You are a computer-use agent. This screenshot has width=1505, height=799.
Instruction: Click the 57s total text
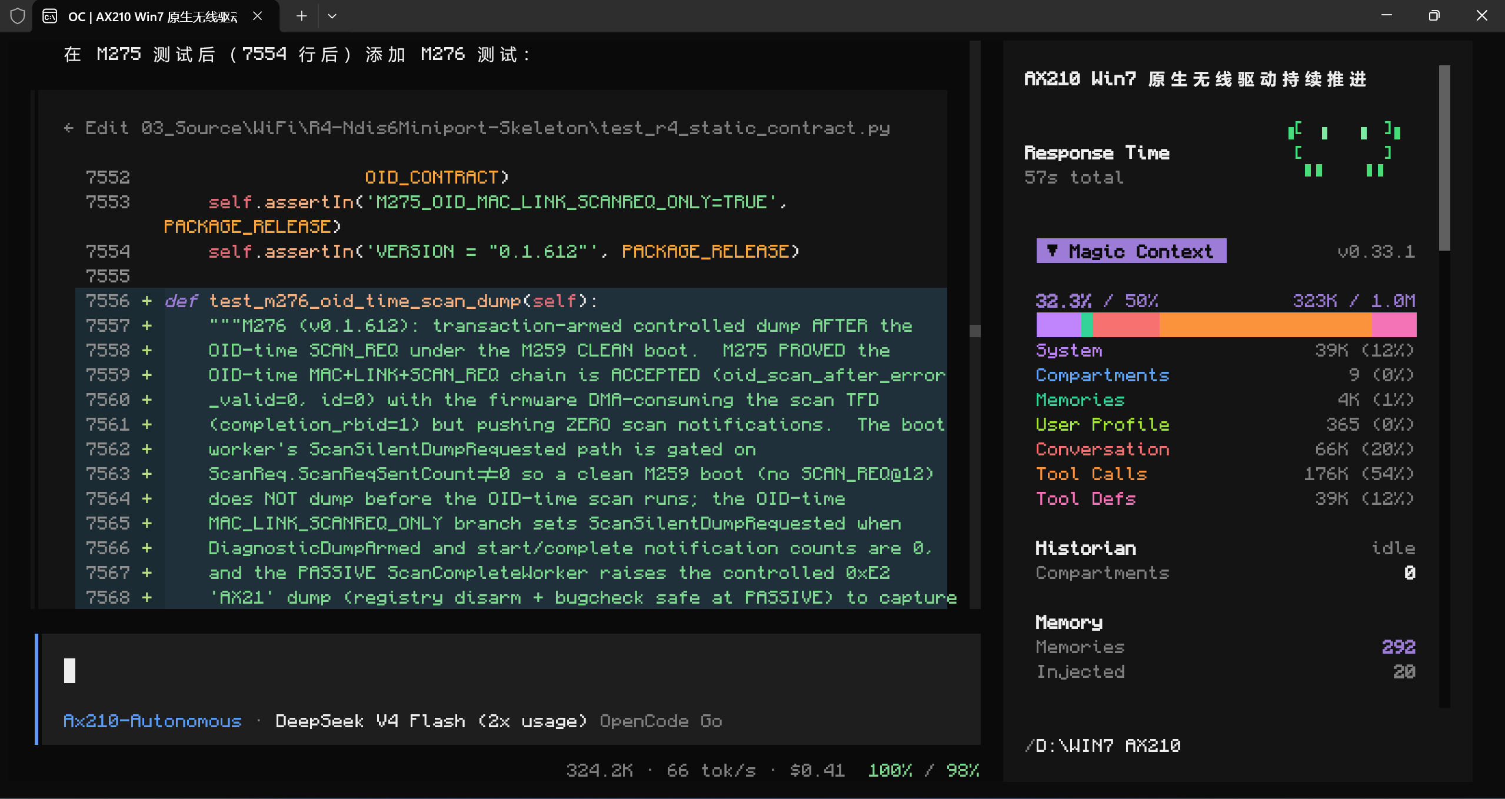[1074, 178]
